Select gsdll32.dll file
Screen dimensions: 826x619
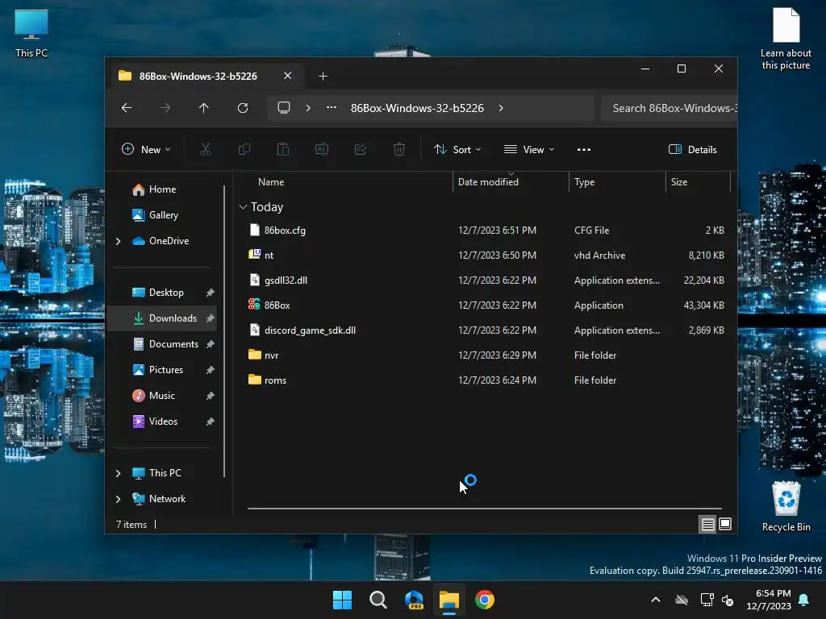pos(286,280)
